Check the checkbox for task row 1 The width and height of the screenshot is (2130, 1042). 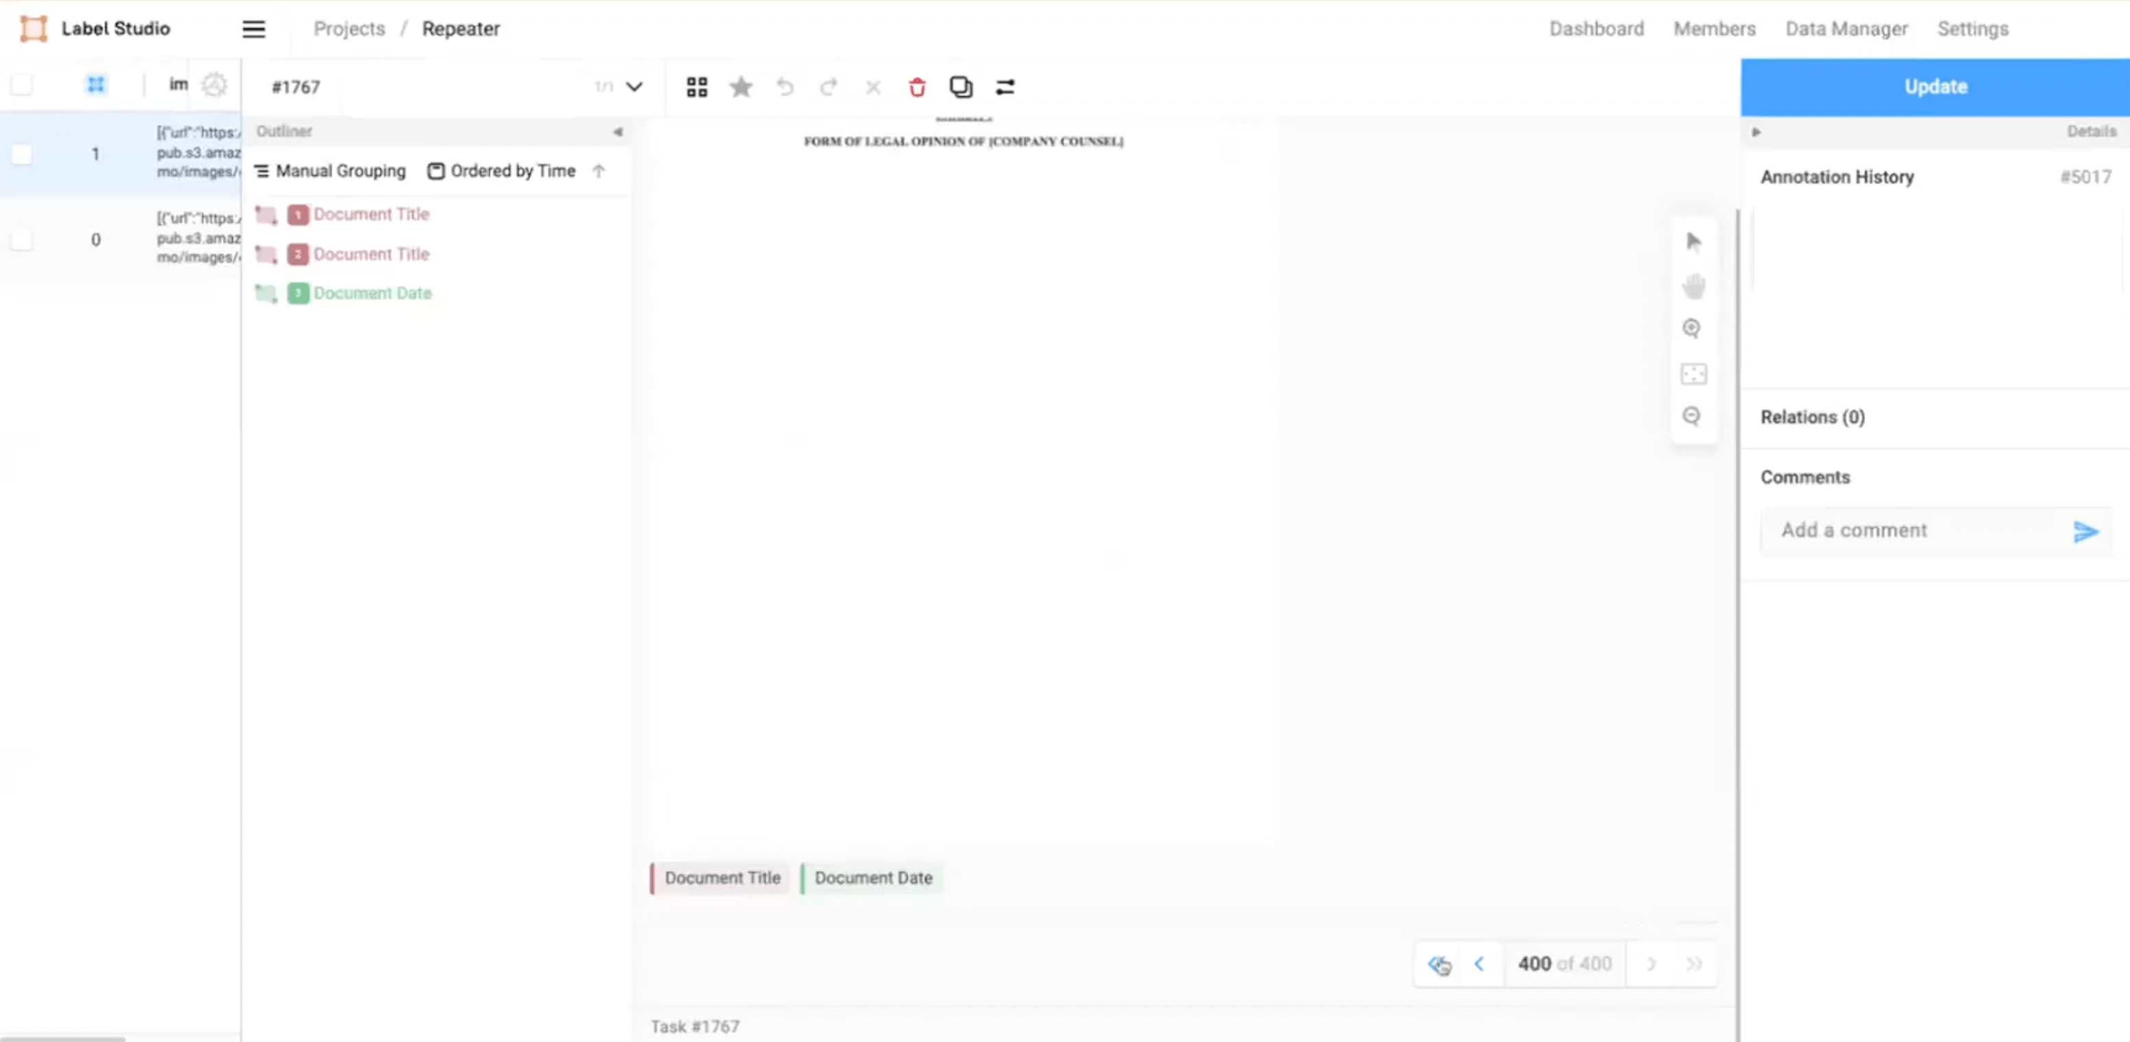coord(23,154)
